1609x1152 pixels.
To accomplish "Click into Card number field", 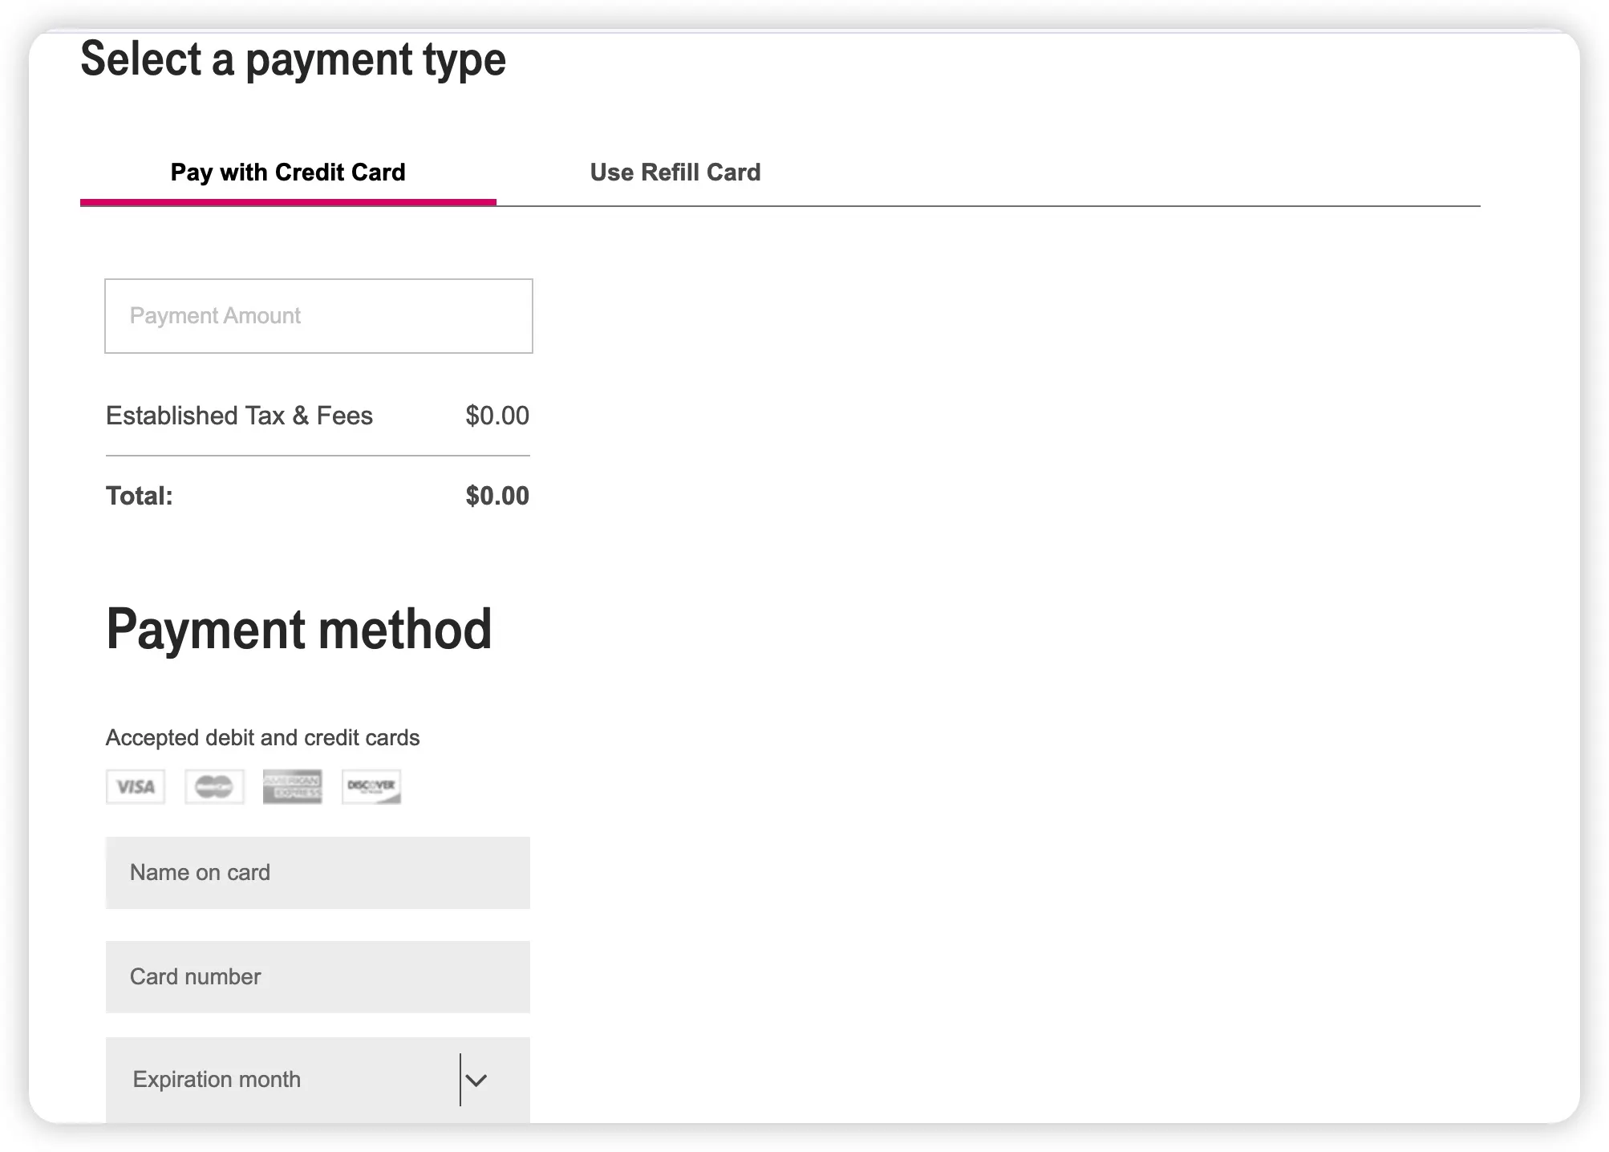I will point(318,977).
